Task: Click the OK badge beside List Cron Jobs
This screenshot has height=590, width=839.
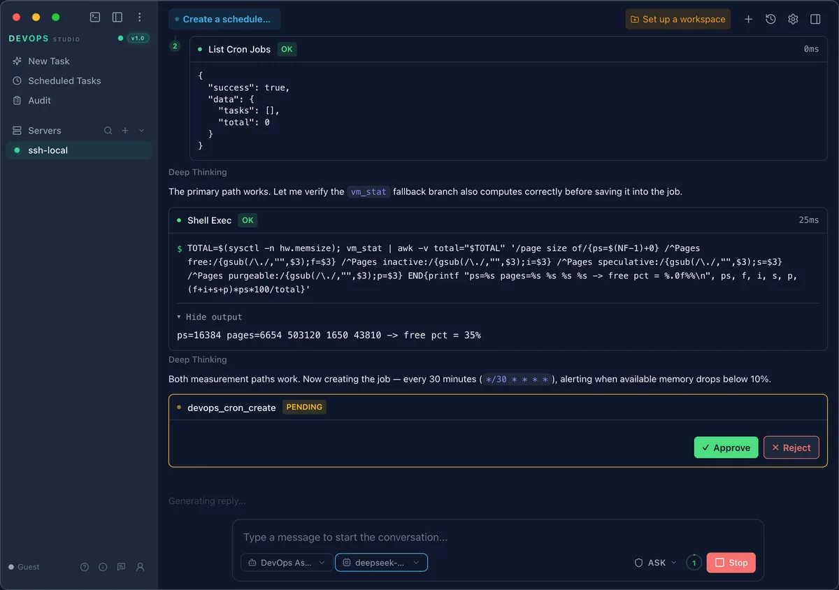Action: coord(287,49)
